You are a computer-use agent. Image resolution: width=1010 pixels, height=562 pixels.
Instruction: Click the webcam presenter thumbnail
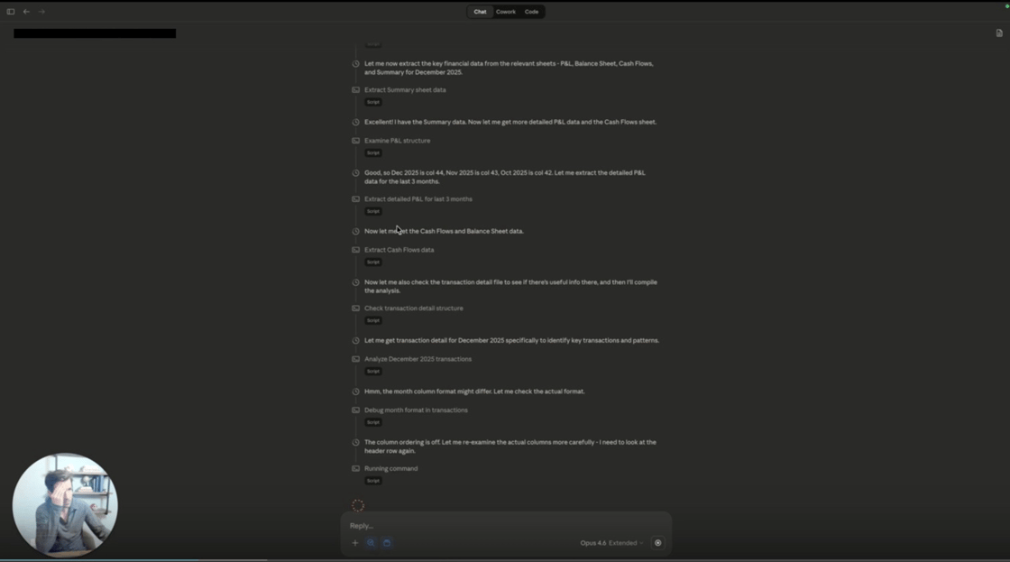[65, 504]
